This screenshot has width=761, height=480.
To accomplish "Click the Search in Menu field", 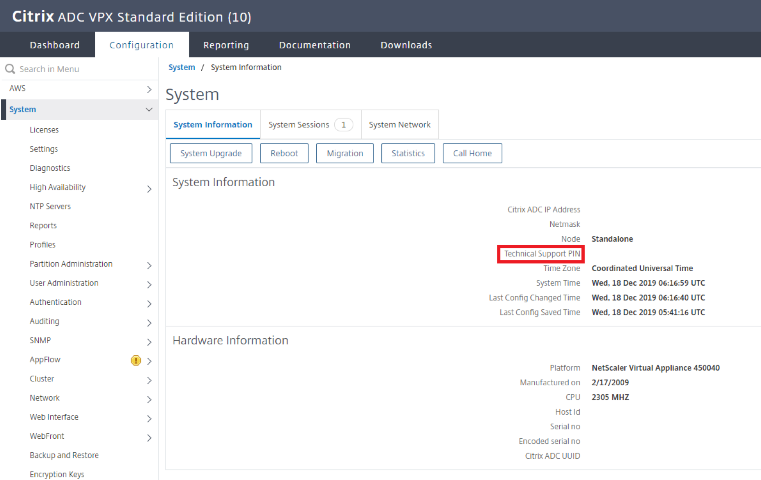I will [79, 69].
